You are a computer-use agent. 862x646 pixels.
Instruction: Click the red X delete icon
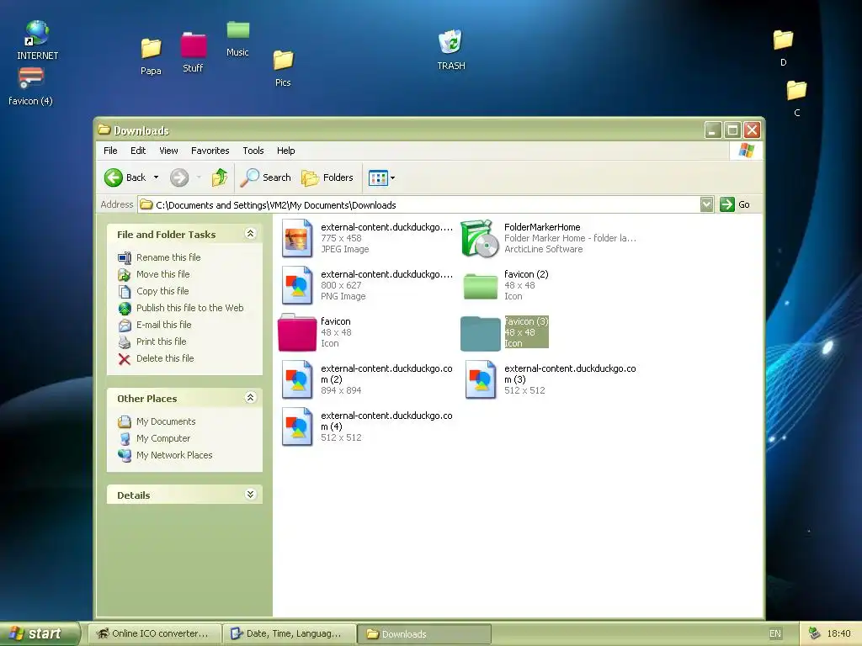pos(125,358)
